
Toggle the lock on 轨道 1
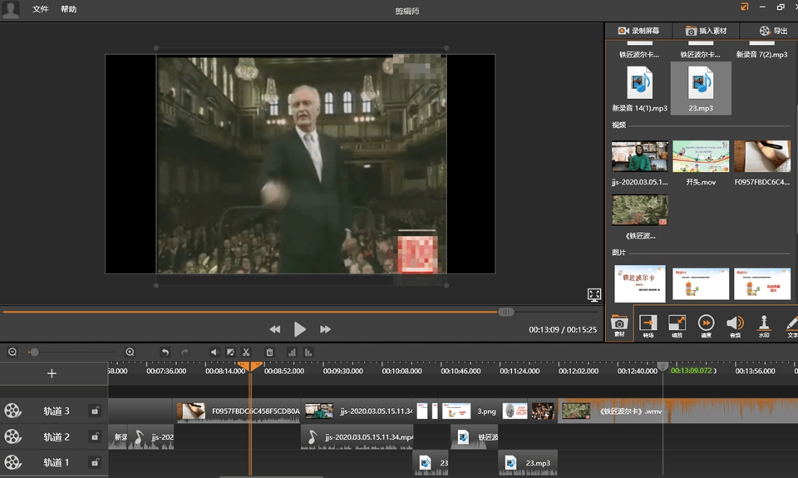click(95, 462)
